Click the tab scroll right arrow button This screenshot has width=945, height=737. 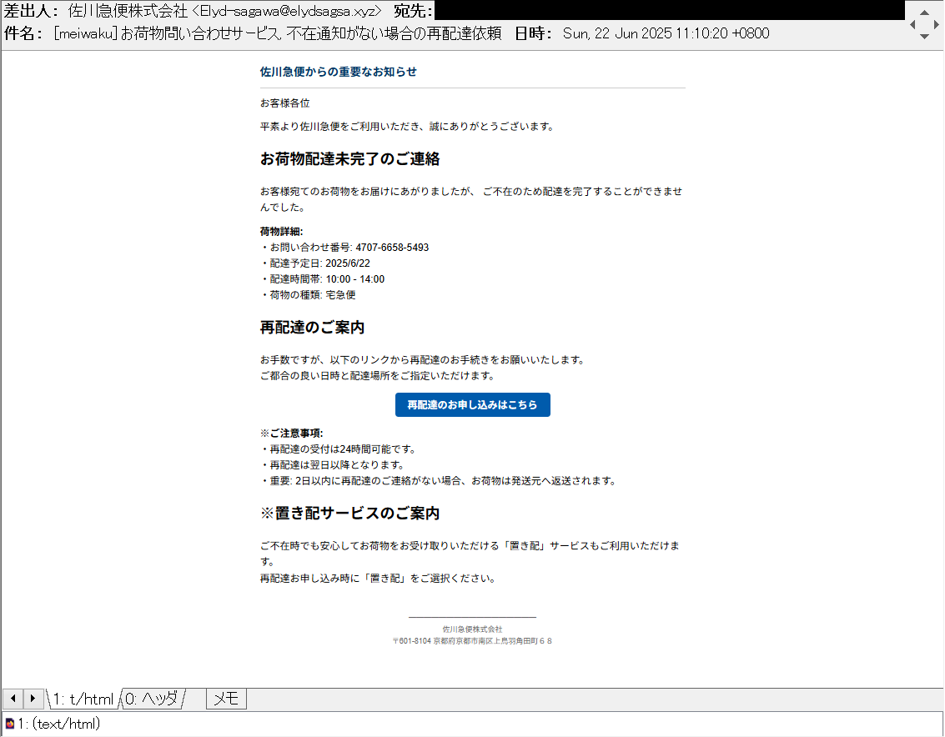coord(33,699)
